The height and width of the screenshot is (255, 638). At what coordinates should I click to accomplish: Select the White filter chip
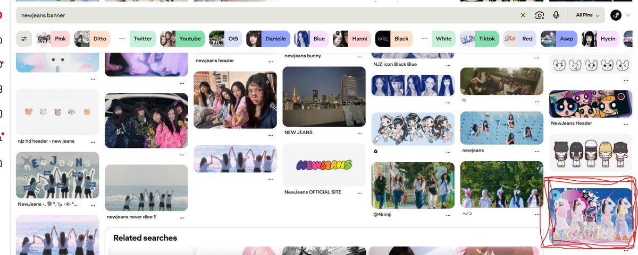436,39
